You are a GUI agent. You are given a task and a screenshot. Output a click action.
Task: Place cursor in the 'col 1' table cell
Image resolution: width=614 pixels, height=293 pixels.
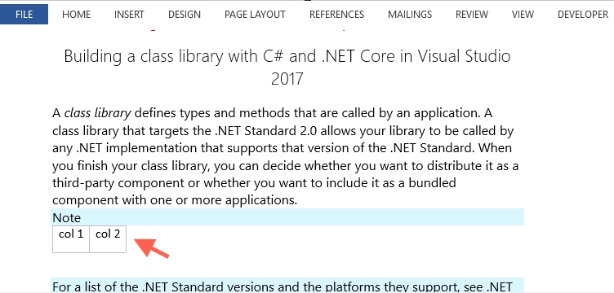pyautogui.click(x=71, y=239)
